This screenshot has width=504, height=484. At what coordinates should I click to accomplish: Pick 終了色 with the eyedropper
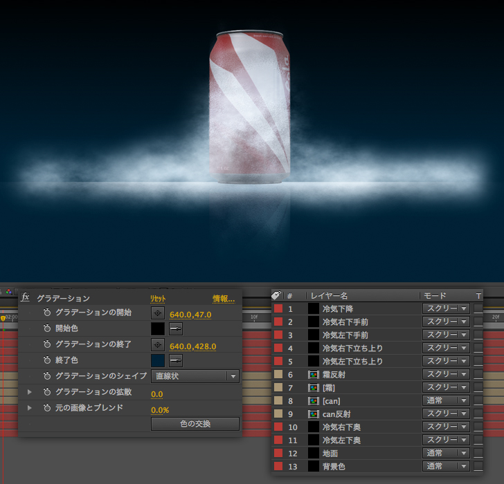click(x=176, y=360)
